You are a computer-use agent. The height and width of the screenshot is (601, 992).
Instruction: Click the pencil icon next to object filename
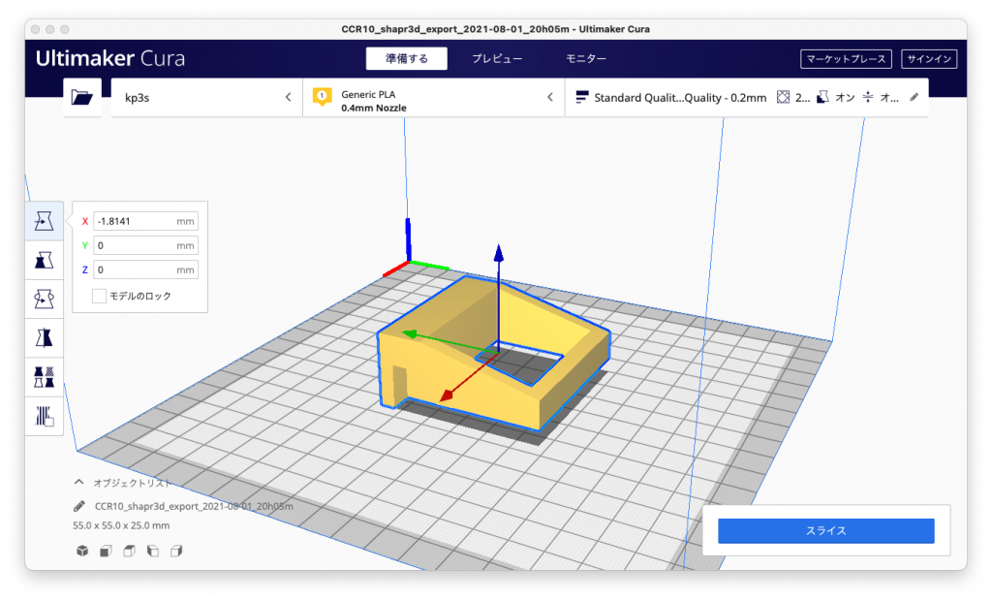79,506
